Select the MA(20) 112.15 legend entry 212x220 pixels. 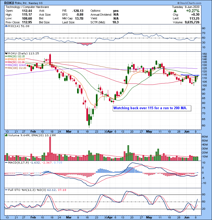pos(15,56)
